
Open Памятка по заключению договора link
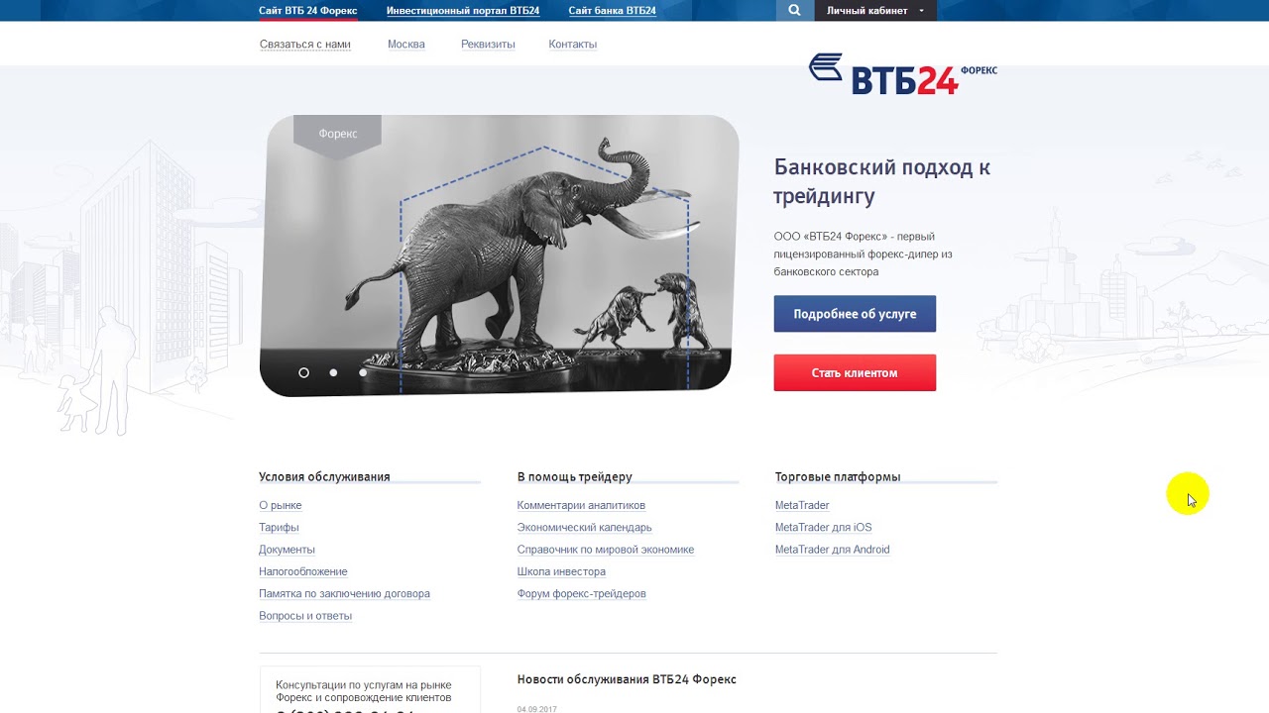click(x=345, y=594)
